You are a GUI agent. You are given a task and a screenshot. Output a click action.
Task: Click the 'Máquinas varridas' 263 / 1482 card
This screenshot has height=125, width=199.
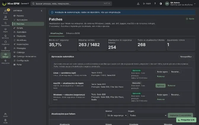pos(92,45)
